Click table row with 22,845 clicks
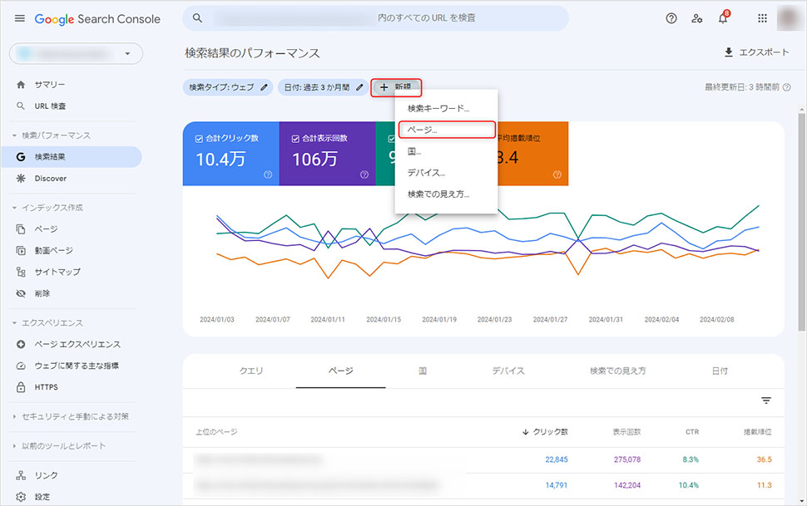This screenshot has width=807, height=506. pyautogui.click(x=483, y=459)
